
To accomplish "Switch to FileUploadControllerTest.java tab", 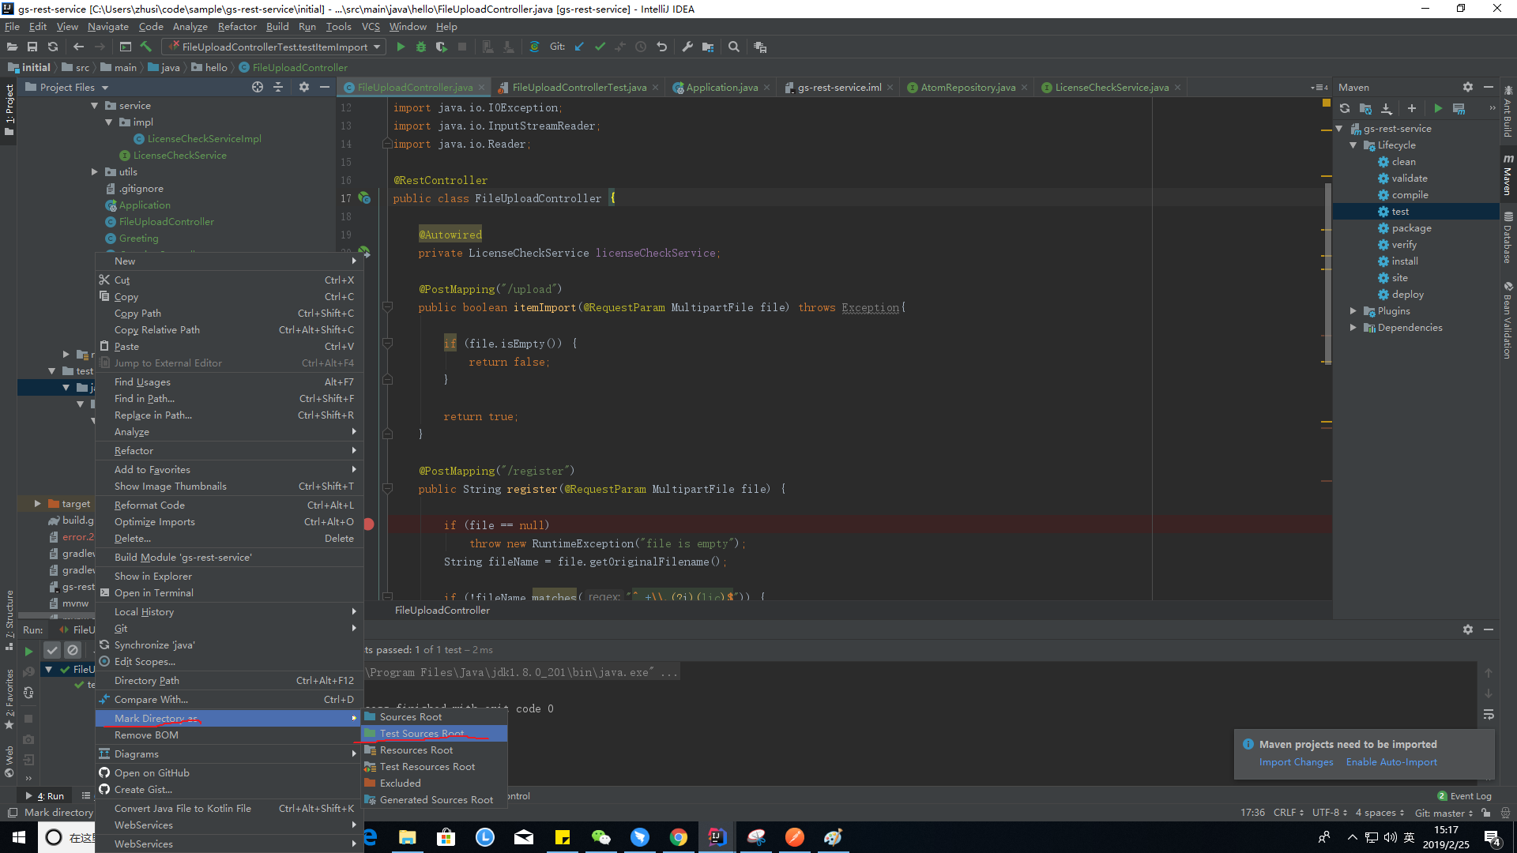I will point(578,87).
